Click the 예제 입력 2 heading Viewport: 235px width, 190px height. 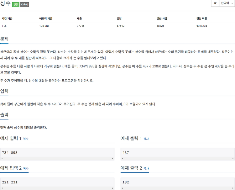coord(11,168)
